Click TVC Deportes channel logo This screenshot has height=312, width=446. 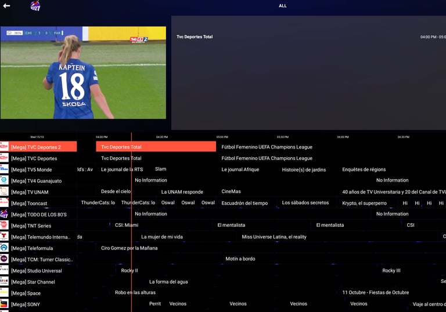tap(4, 158)
